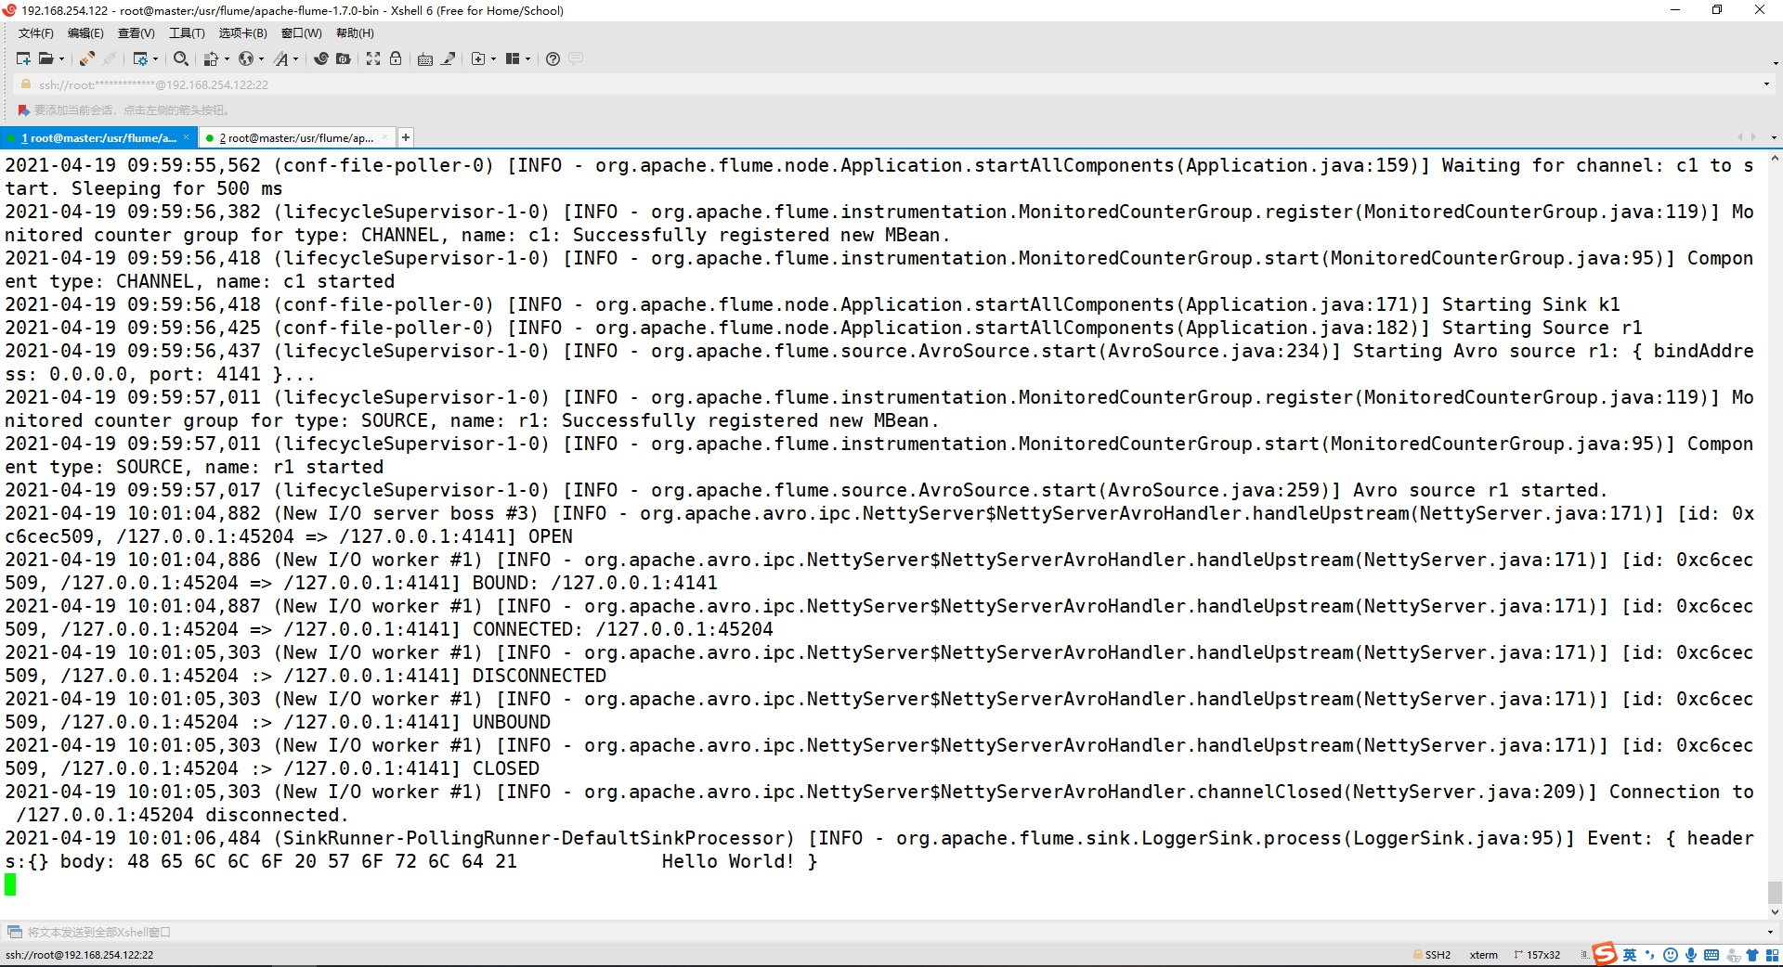Click xterm status bar entry
This screenshot has width=1783, height=967.
(1484, 955)
